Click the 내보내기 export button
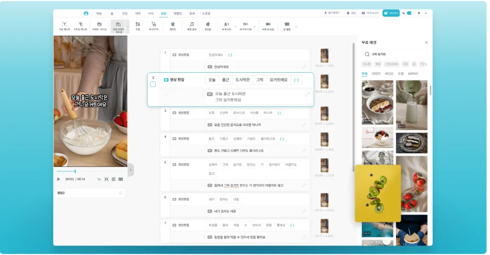This screenshot has width=490, height=255. tap(391, 13)
